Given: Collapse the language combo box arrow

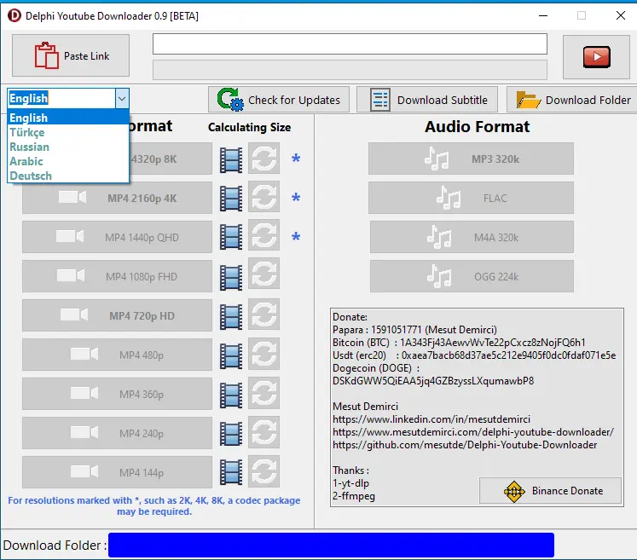Looking at the screenshot, I should pos(122,98).
